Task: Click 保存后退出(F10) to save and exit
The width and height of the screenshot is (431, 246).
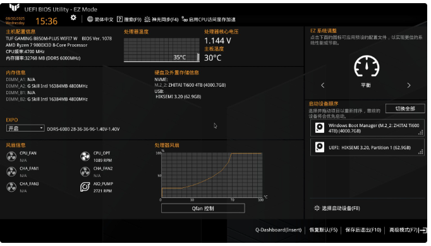Action: pyautogui.click(x=363, y=230)
